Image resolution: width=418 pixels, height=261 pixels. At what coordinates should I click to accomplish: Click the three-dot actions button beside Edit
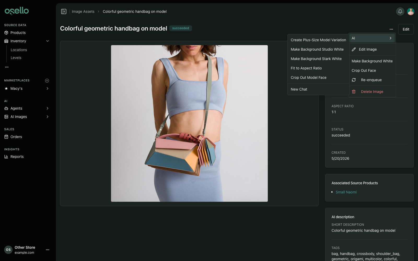point(391,29)
